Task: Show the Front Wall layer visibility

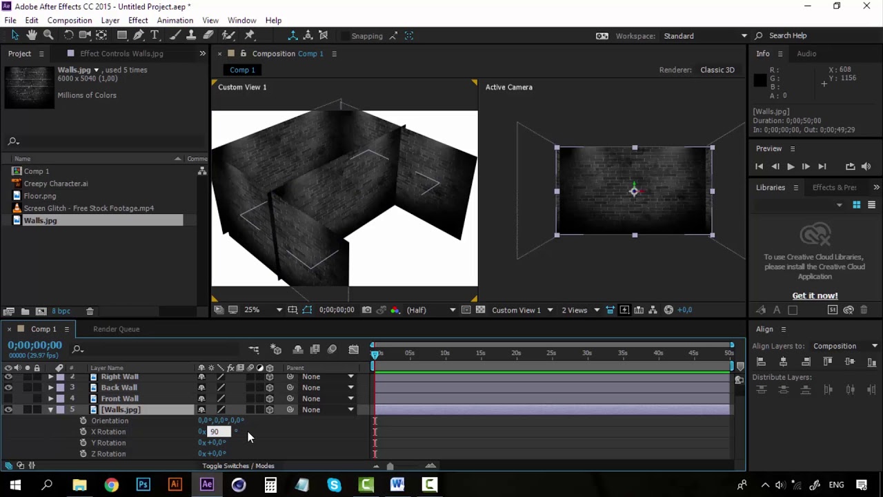Action: click(8, 398)
